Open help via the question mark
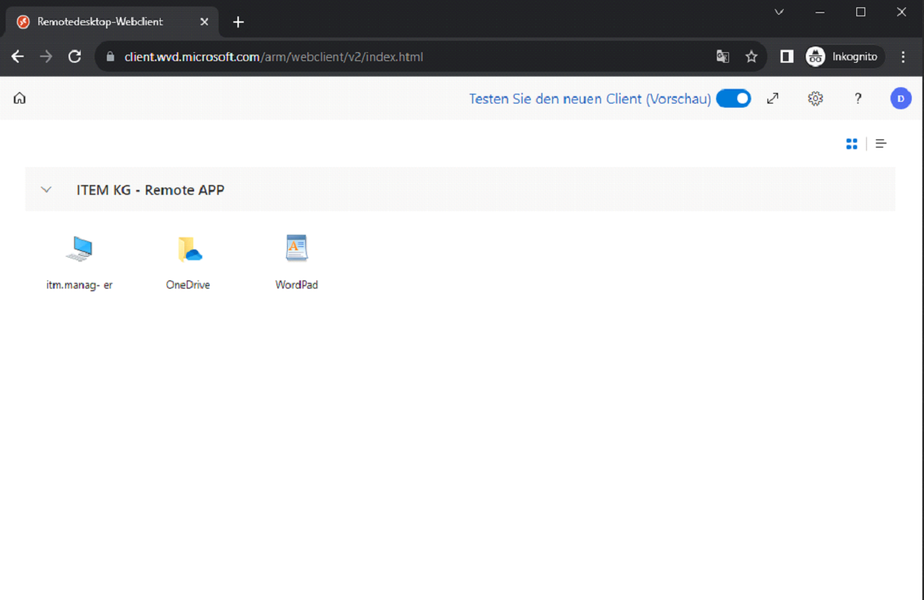 tap(858, 99)
